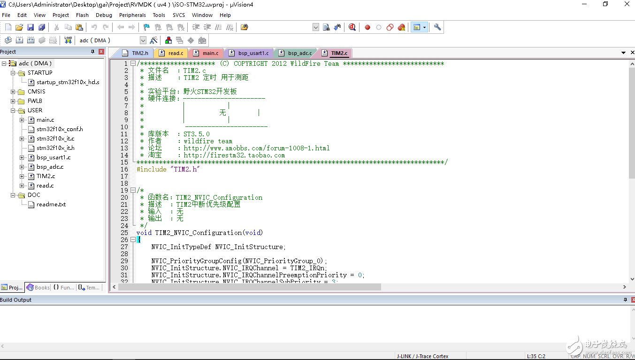Close the Project panel
635x360 pixels.
[x=101, y=52]
